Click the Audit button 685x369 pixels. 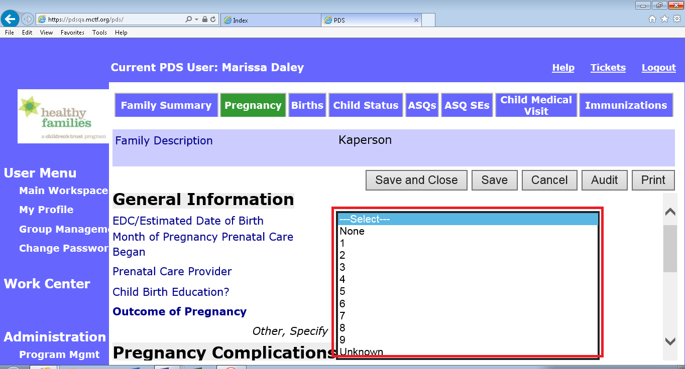pyautogui.click(x=604, y=180)
